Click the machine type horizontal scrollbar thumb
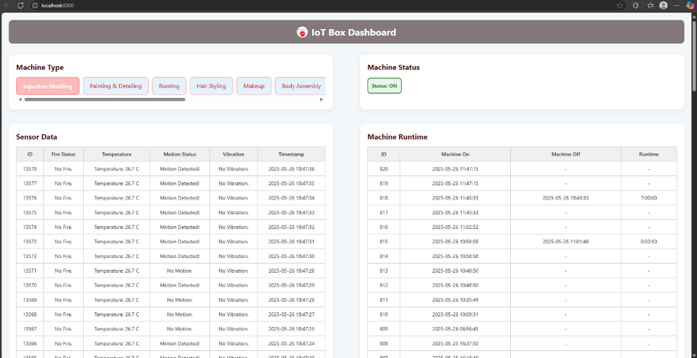 (104, 99)
